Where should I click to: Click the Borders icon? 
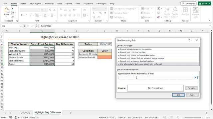38,15
